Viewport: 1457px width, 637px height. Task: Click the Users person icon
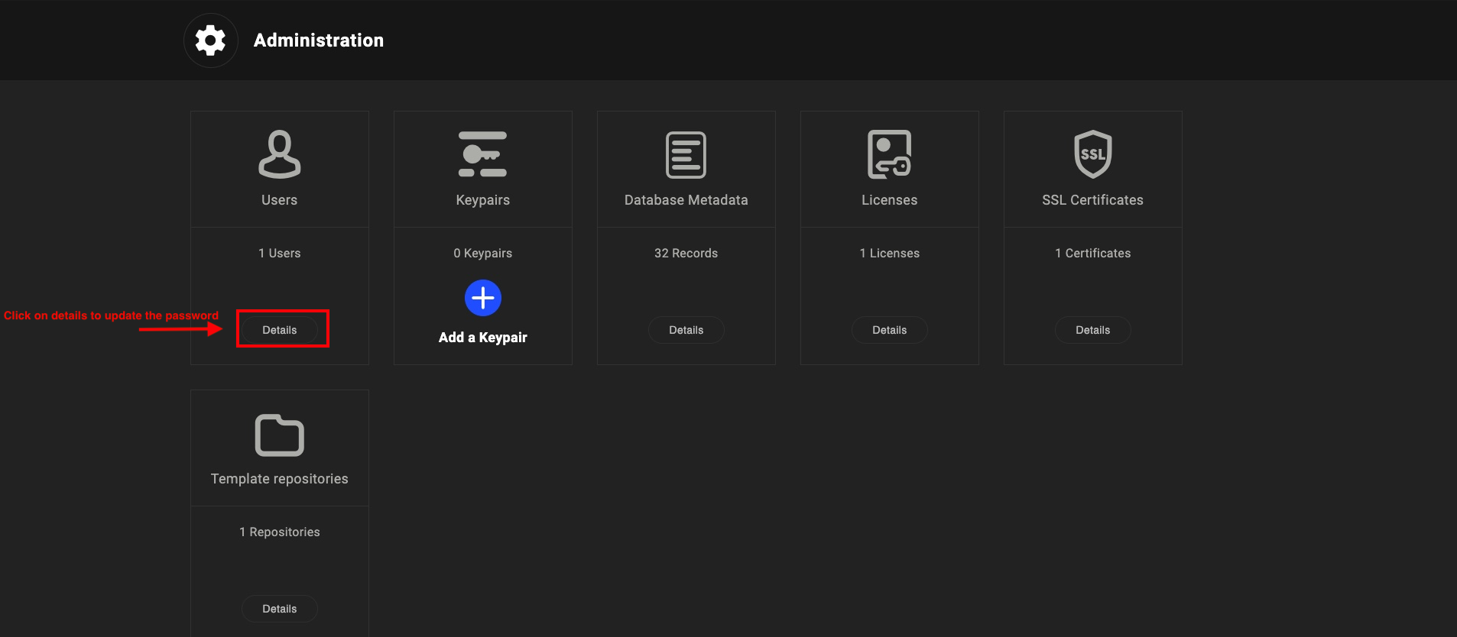pos(280,154)
